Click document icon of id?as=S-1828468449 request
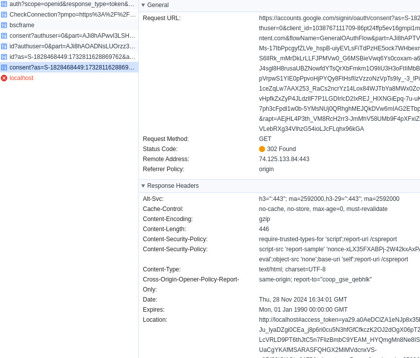Screen dimensions: 420x358 4,57
